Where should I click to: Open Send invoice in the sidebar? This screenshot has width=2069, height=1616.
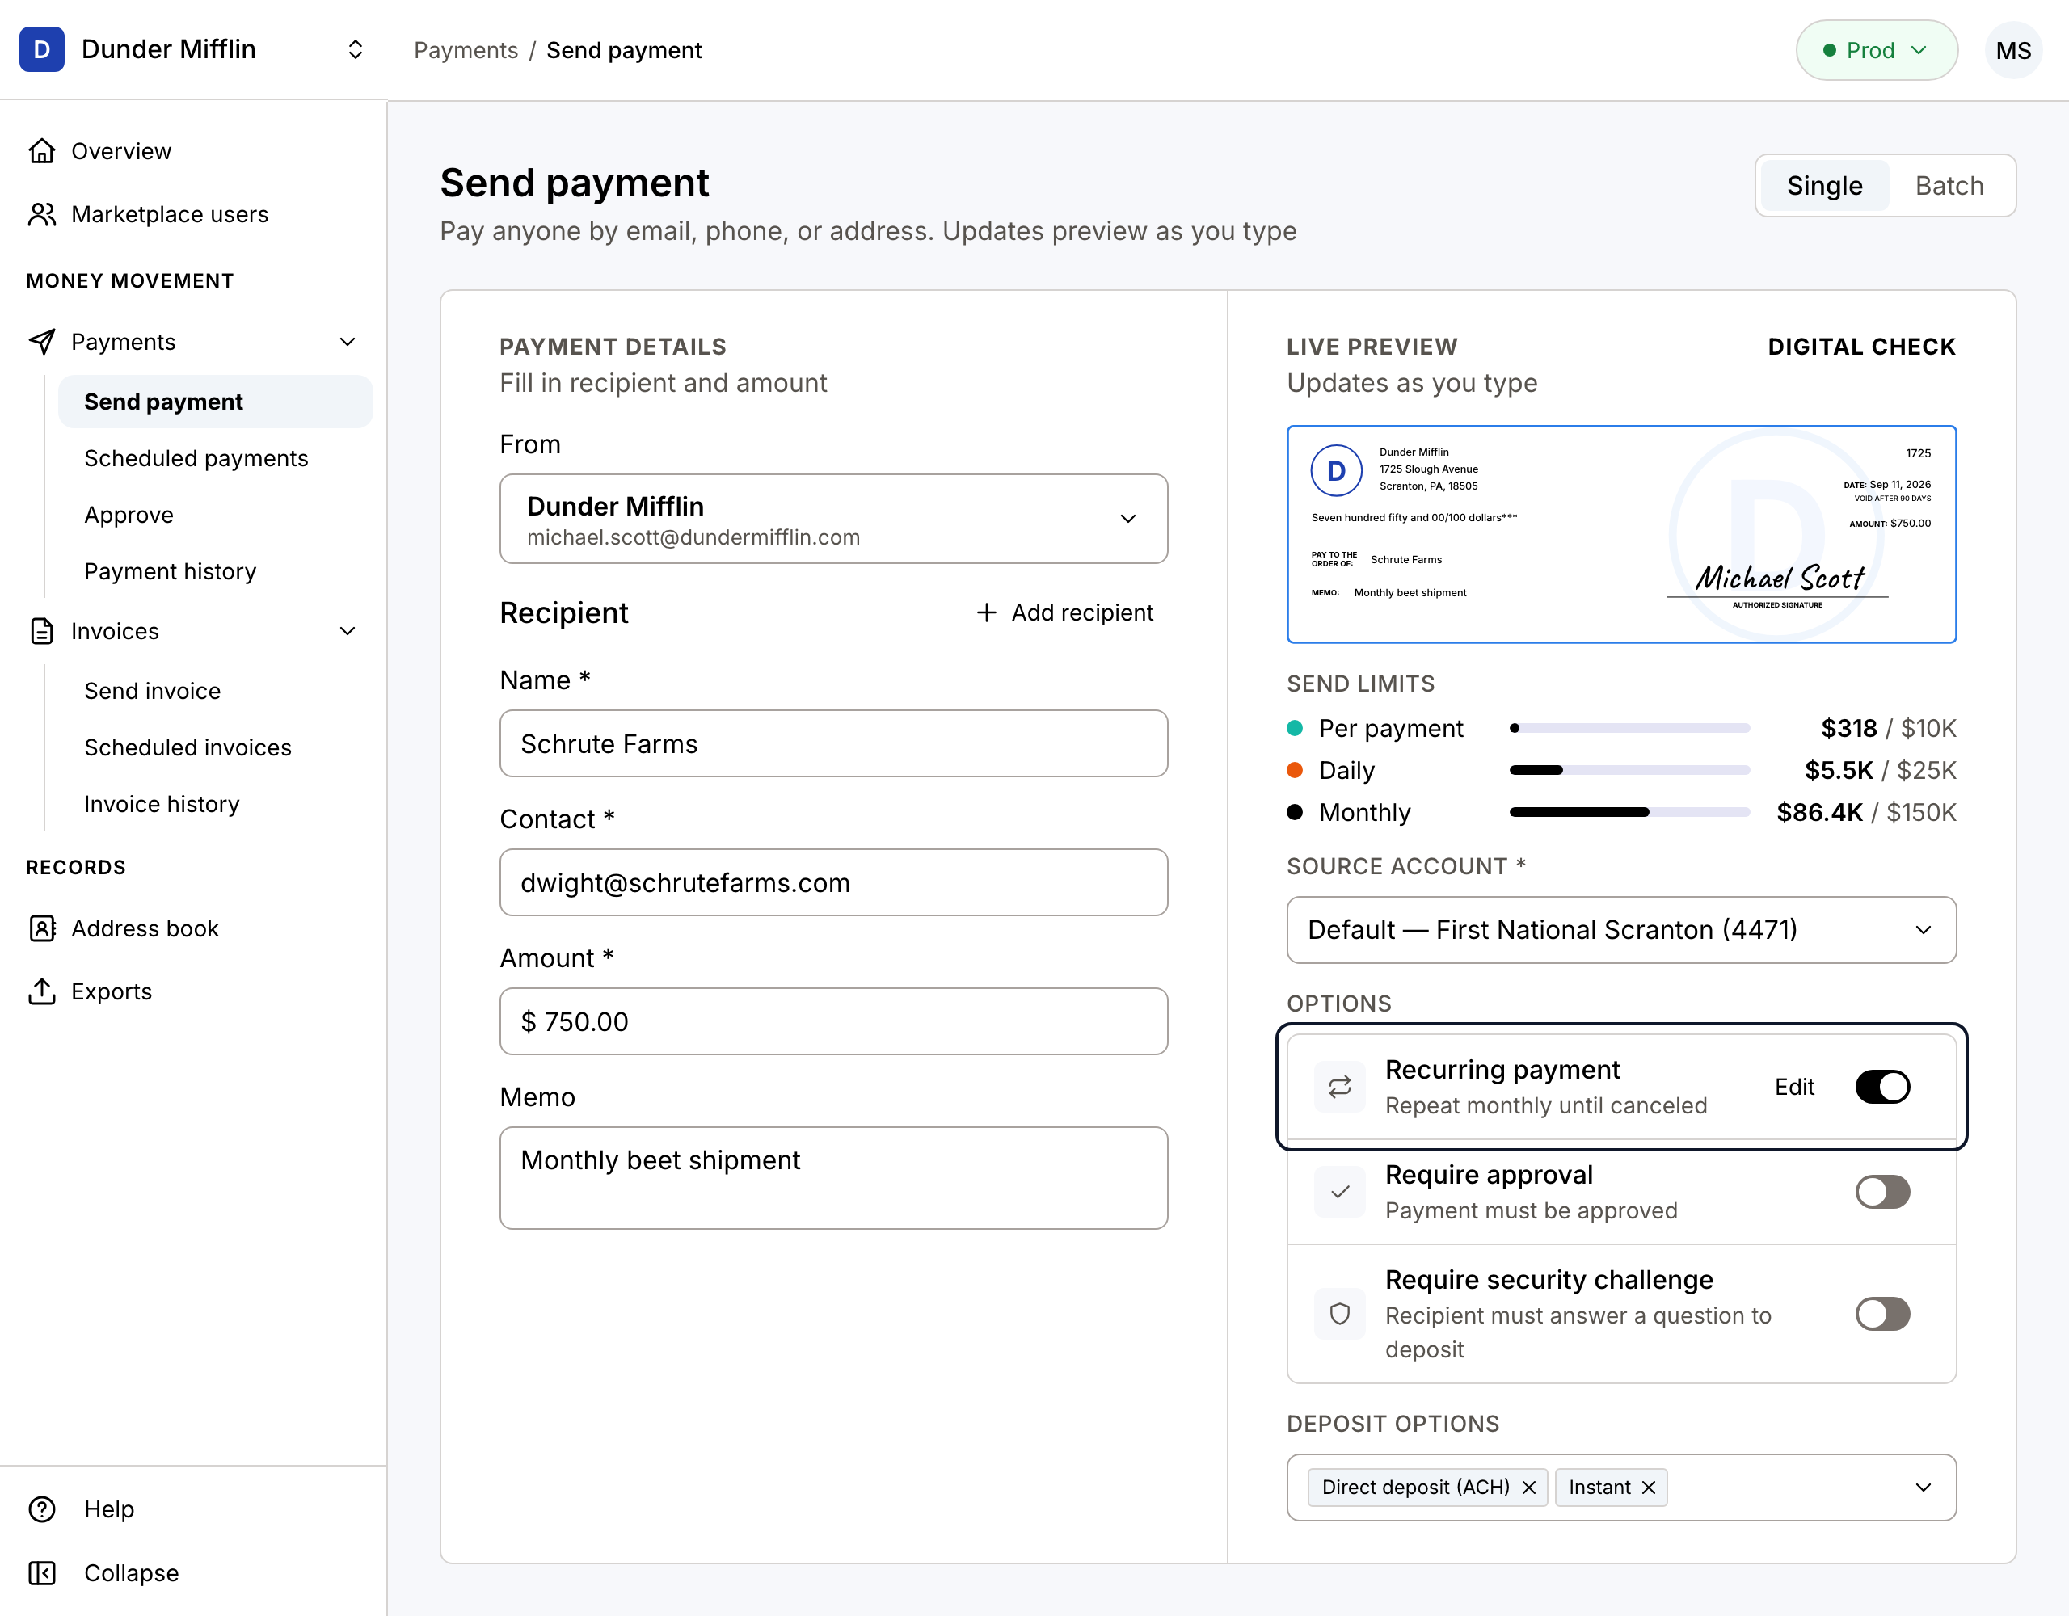click(x=153, y=691)
